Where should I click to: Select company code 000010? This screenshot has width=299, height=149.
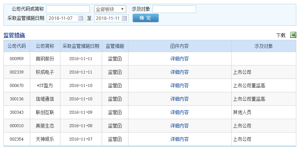(x=16, y=126)
